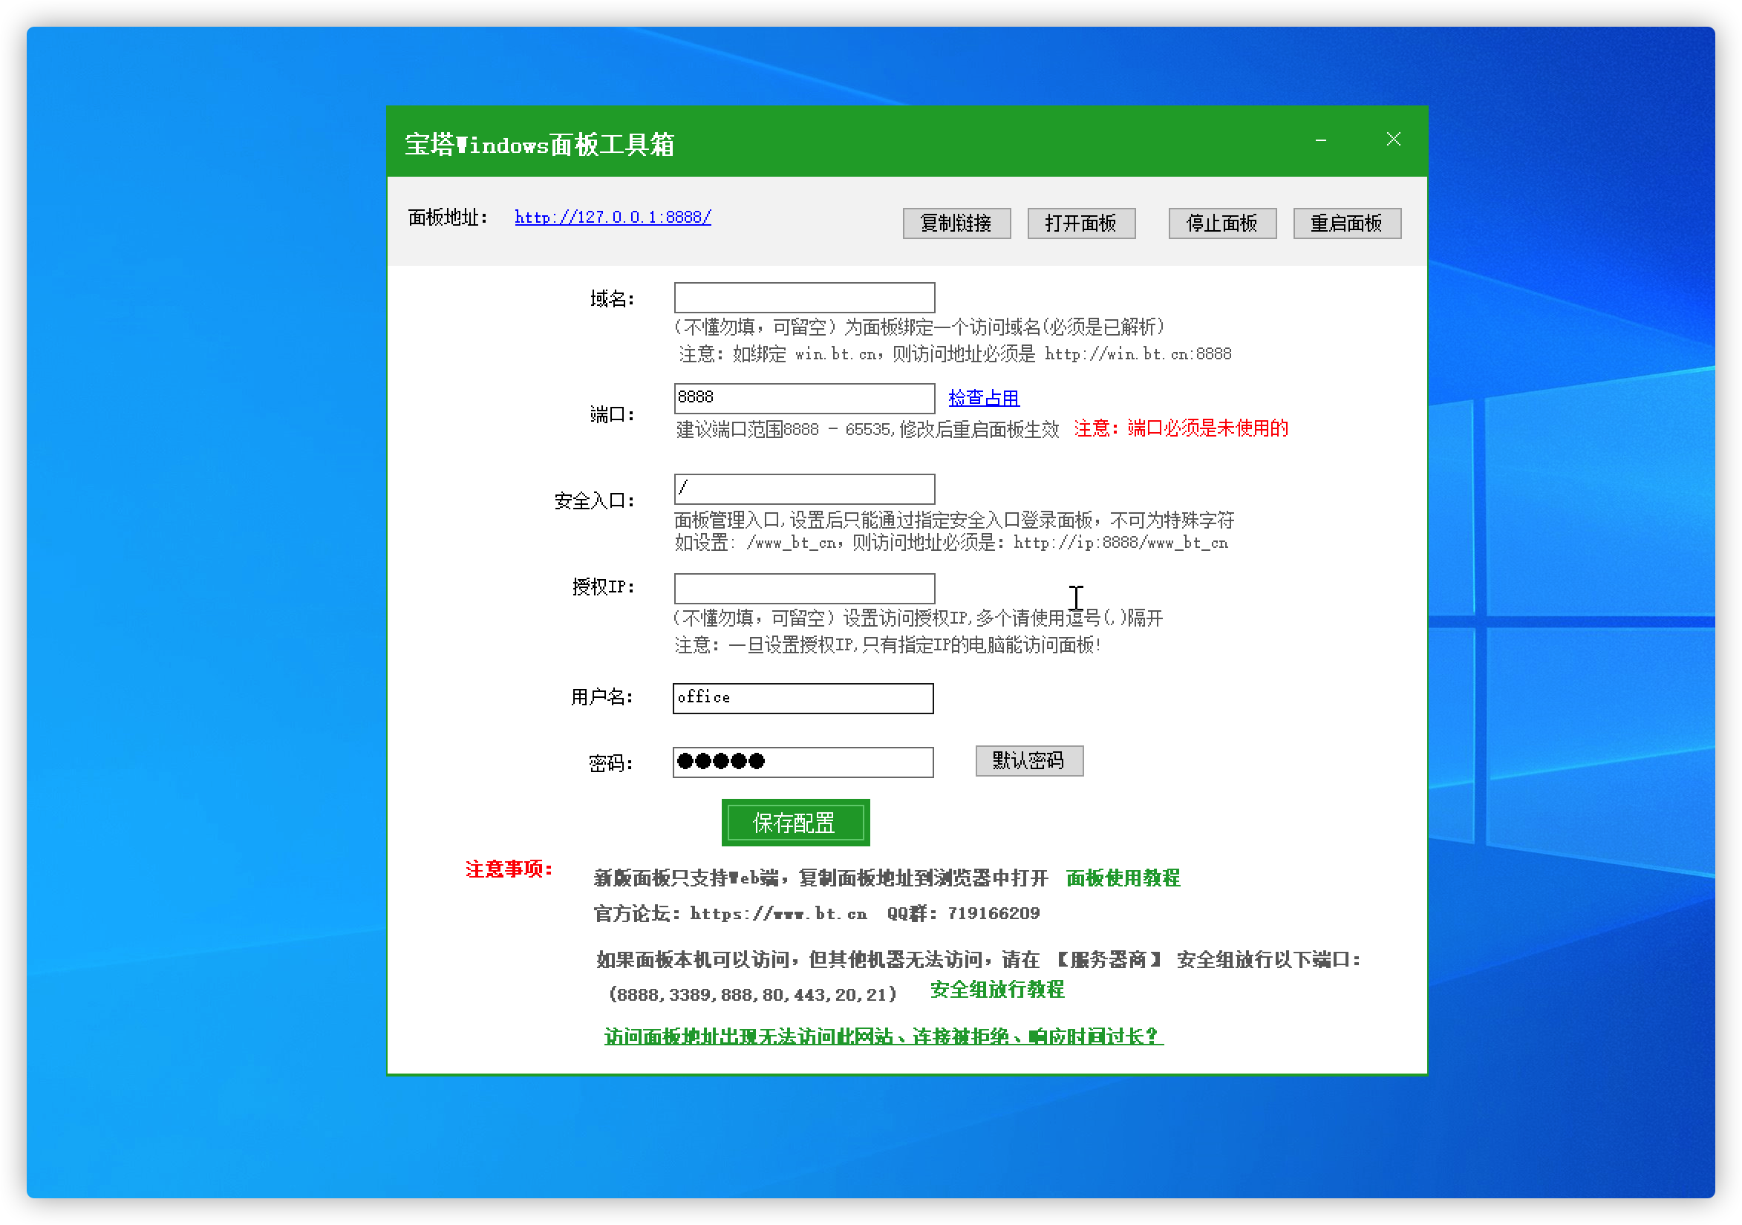The height and width of the screenshot is (1225, 1742).
Task: Minimize the 宝塔Windows面板工具箱 window
Action: (x=1320, y=140)
